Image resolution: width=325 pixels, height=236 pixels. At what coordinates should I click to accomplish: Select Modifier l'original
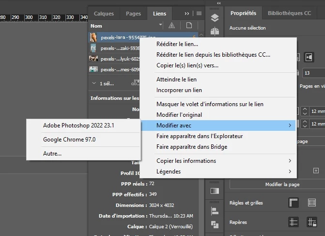tap(218, 115)
